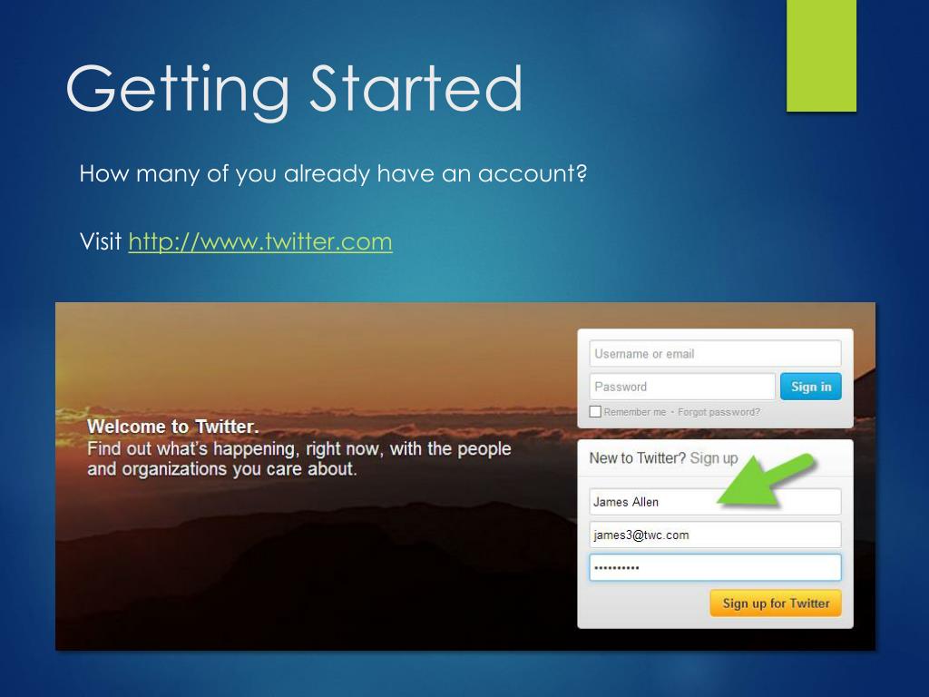This screenshot has height=697, width=929.
Task: Click the Sign up for Twitter button
Action: click(776, 604)
